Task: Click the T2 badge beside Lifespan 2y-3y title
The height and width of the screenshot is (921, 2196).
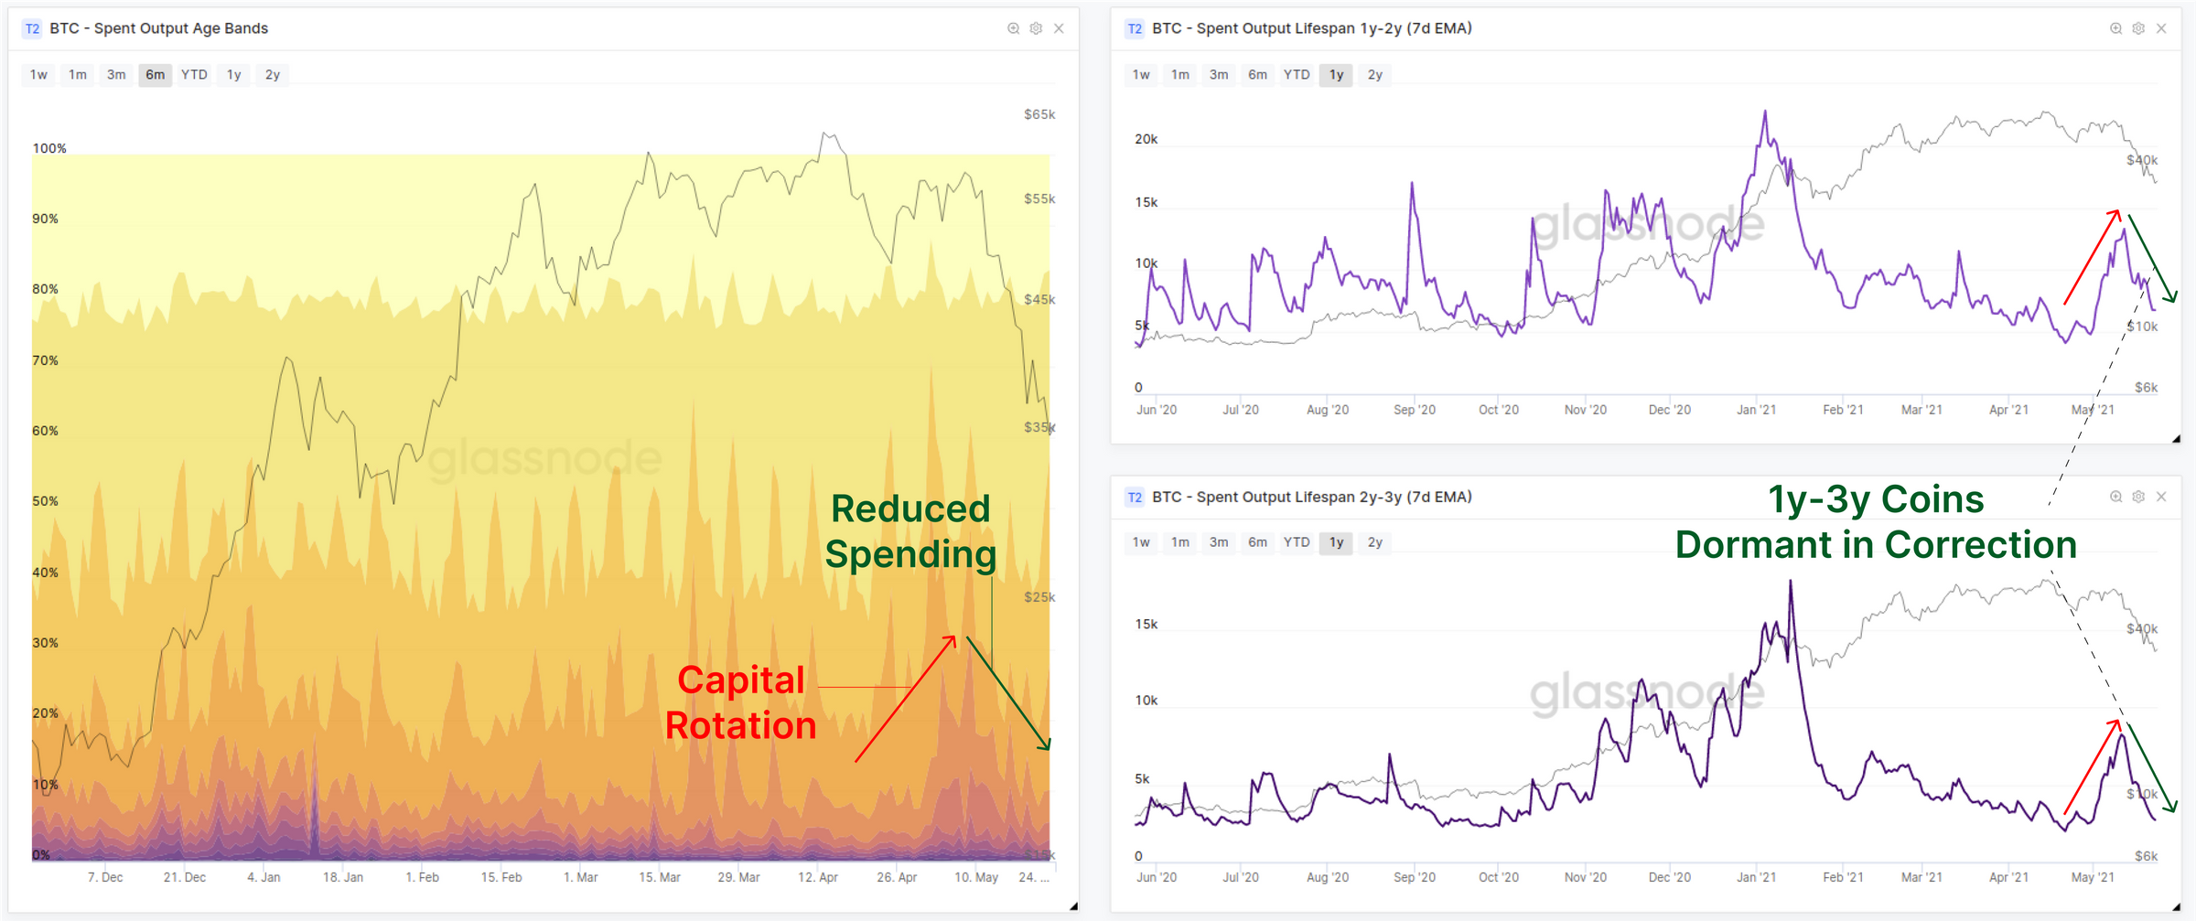Action: pyautogui.click(x=1135, y=497)
